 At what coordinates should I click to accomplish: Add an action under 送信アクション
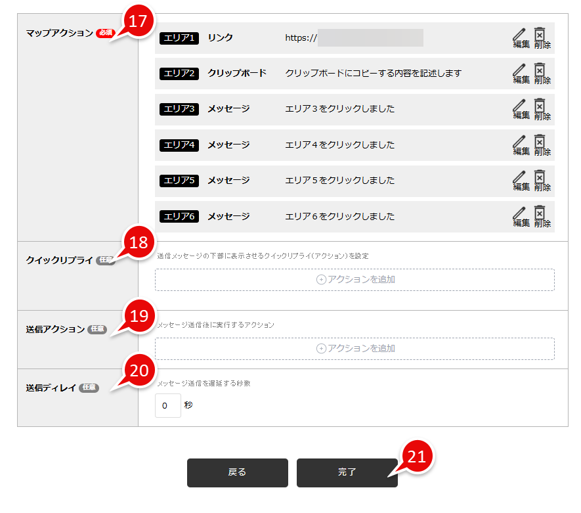point(355,348)
